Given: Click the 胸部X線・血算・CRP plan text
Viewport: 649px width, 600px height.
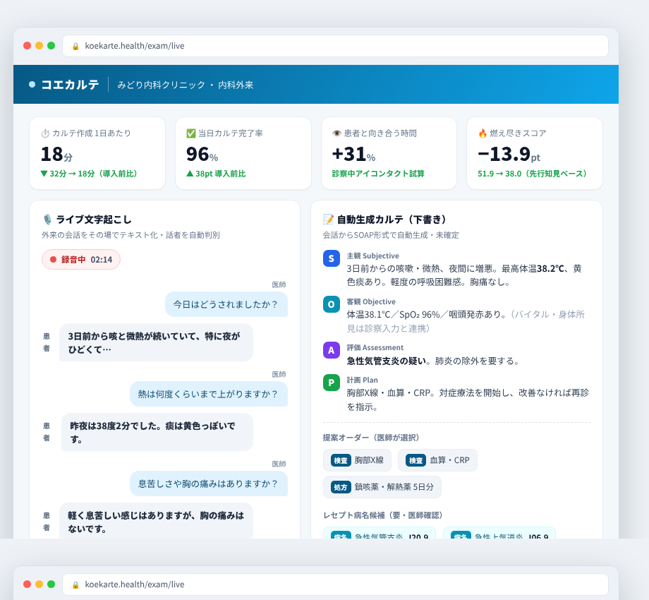Looking at the screenshot, I should [468, 400].
